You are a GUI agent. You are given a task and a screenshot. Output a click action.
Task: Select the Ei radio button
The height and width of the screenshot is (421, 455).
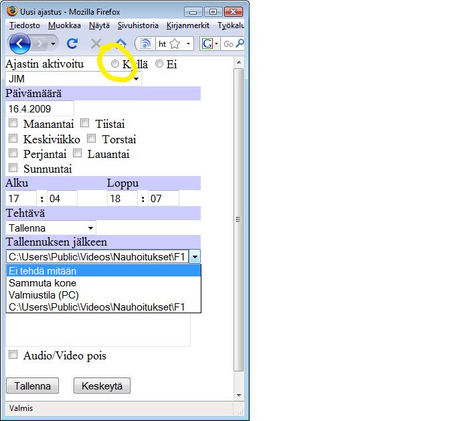159,64
